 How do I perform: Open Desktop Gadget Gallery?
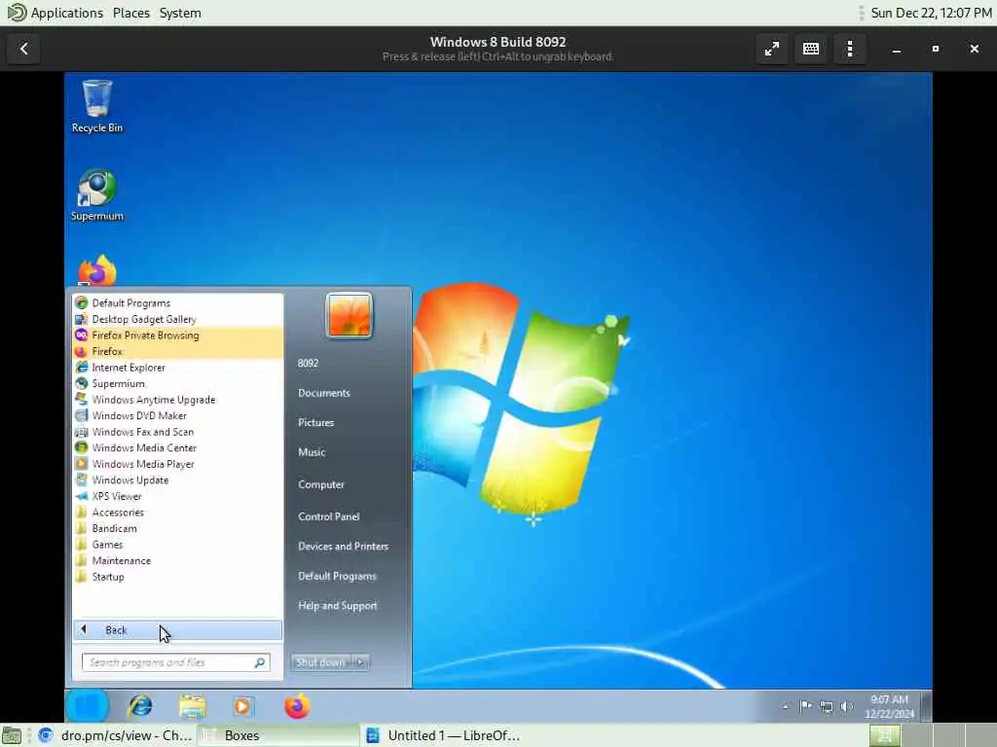[x=177, y=319]
